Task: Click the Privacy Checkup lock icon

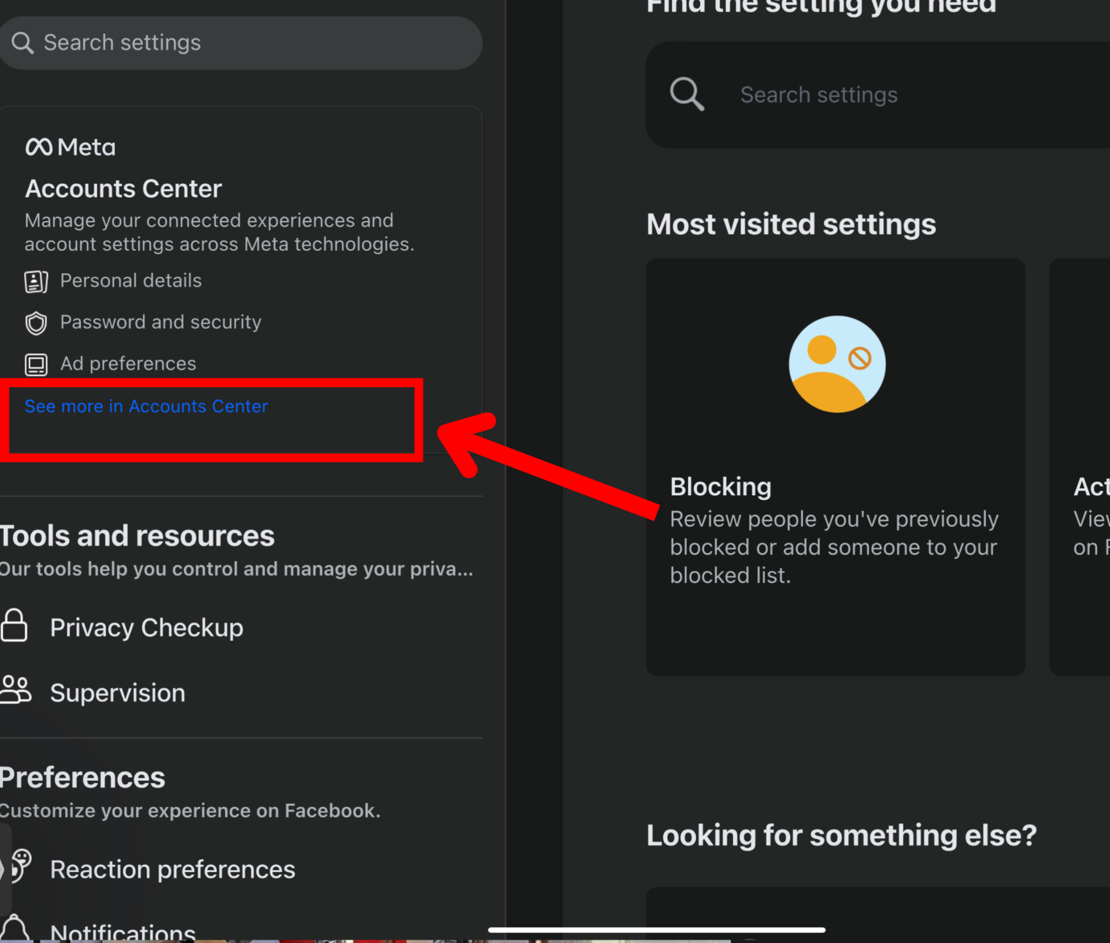Action: (14, 626)
